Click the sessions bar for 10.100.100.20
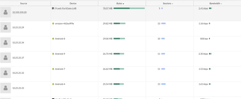This screenshot has height=99, width=241. pyautogui.click(x=162, y=8)
